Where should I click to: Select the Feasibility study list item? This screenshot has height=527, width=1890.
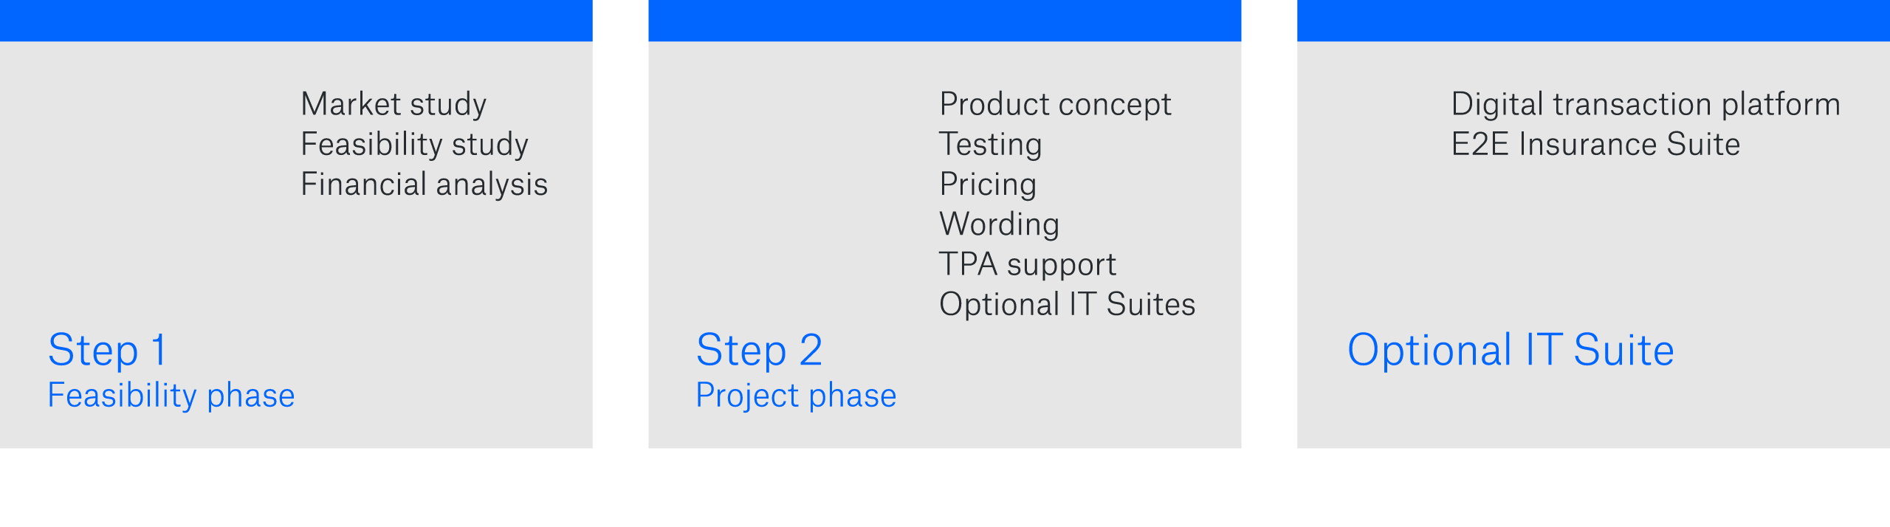click(414, 144)
